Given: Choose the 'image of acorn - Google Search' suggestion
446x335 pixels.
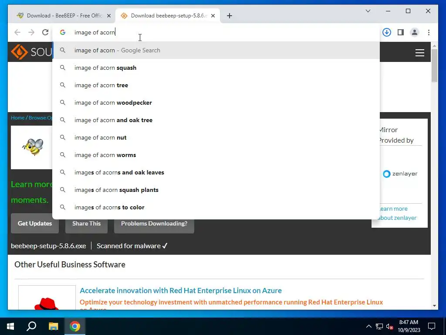Looking at the screenshot, I should pos(216,50).
